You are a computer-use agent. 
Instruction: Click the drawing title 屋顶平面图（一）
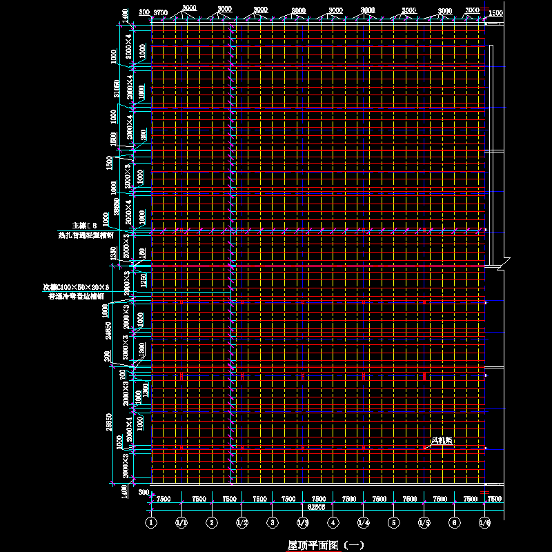click(324, 545)
